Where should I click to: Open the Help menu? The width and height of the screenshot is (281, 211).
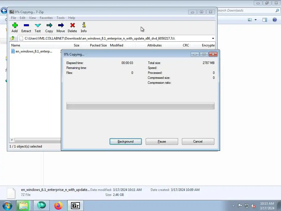pyautogui.click(x=72, y=18)
